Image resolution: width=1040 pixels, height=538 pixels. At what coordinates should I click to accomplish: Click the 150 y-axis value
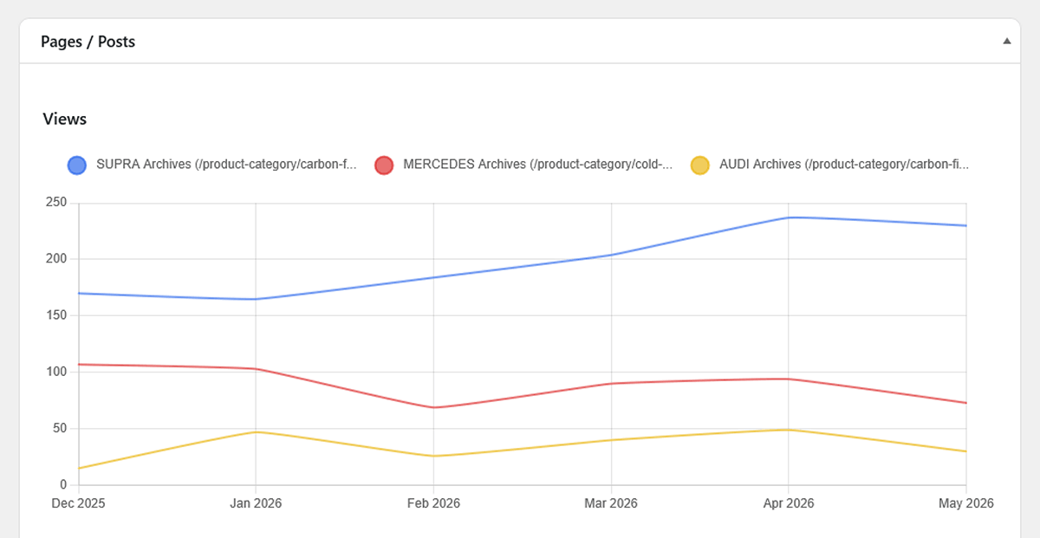click(56, 315)
